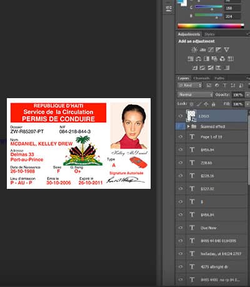Expand the Scanned effect layer group
250x287 pixels.
(188, 126)
